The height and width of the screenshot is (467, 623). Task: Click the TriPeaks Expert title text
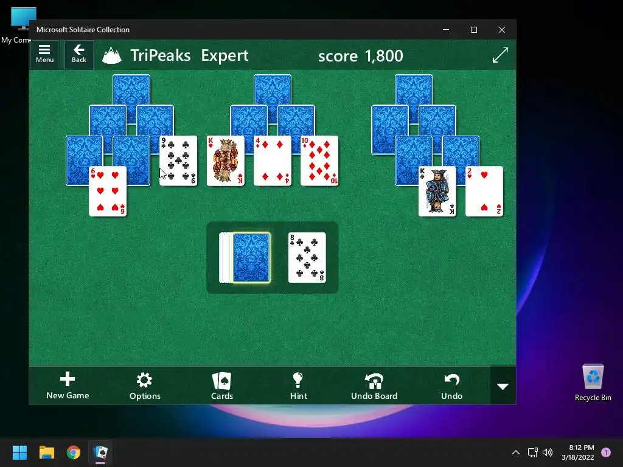(189, 55)
